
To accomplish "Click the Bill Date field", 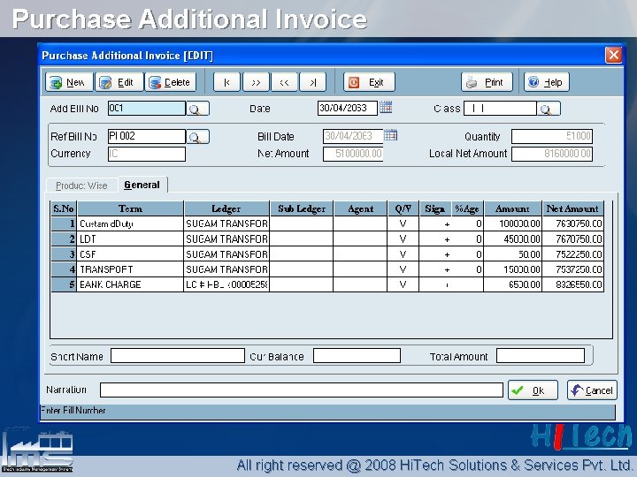I will point(353,136).
